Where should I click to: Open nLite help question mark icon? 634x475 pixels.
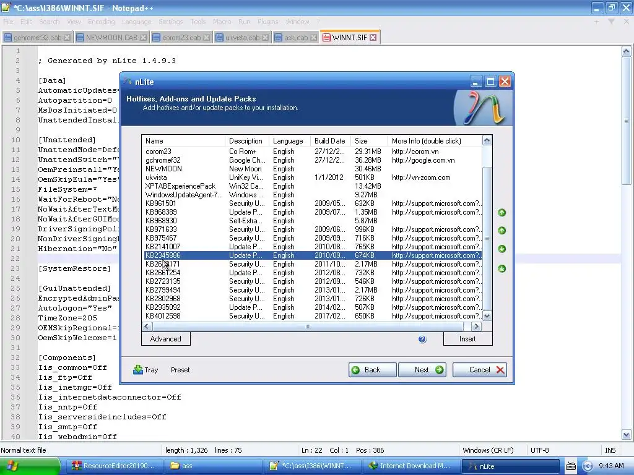[422, 340]
